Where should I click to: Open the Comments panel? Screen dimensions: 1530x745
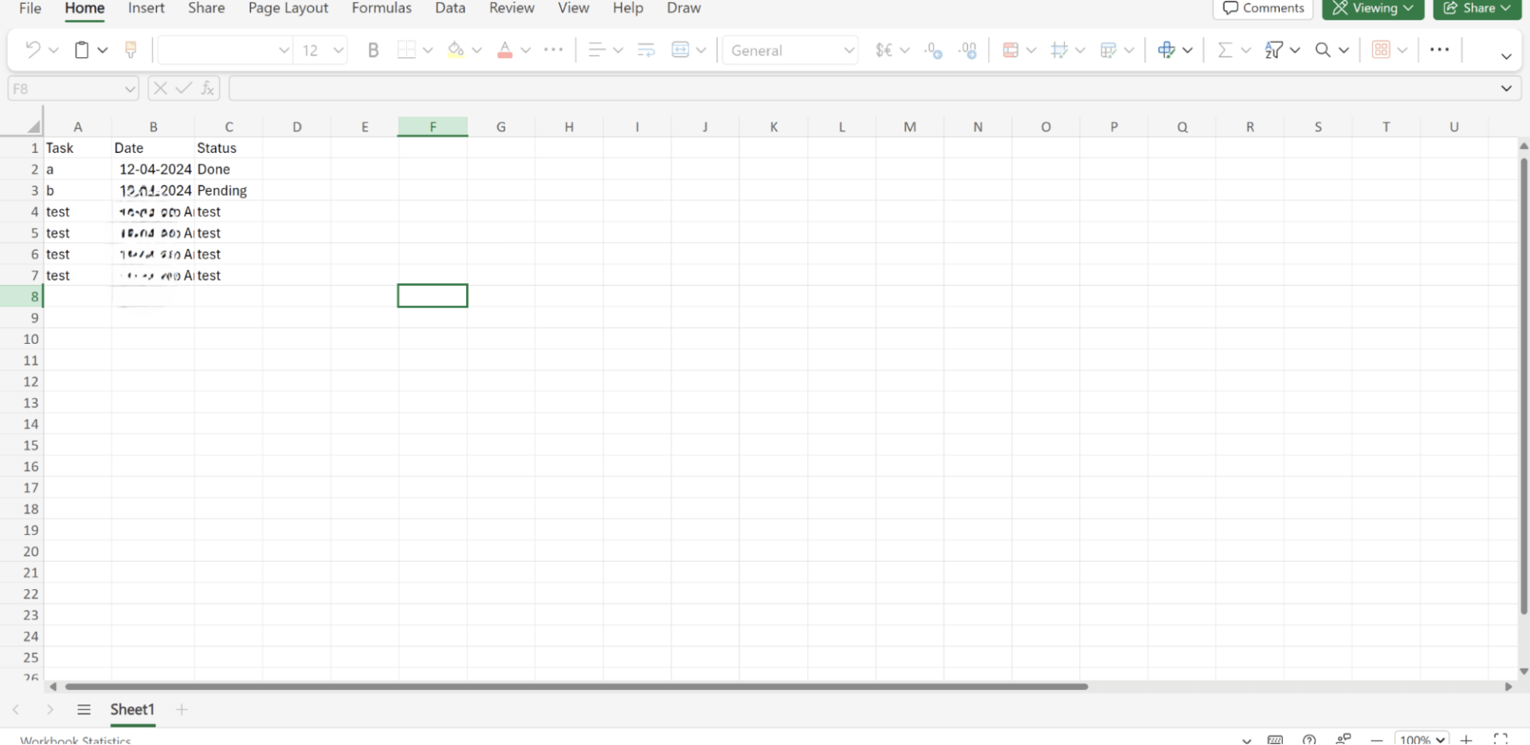point(1262,9)
